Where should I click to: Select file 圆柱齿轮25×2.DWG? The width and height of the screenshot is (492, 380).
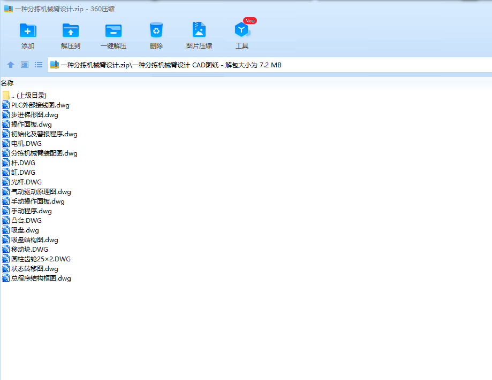coord(41,259)
